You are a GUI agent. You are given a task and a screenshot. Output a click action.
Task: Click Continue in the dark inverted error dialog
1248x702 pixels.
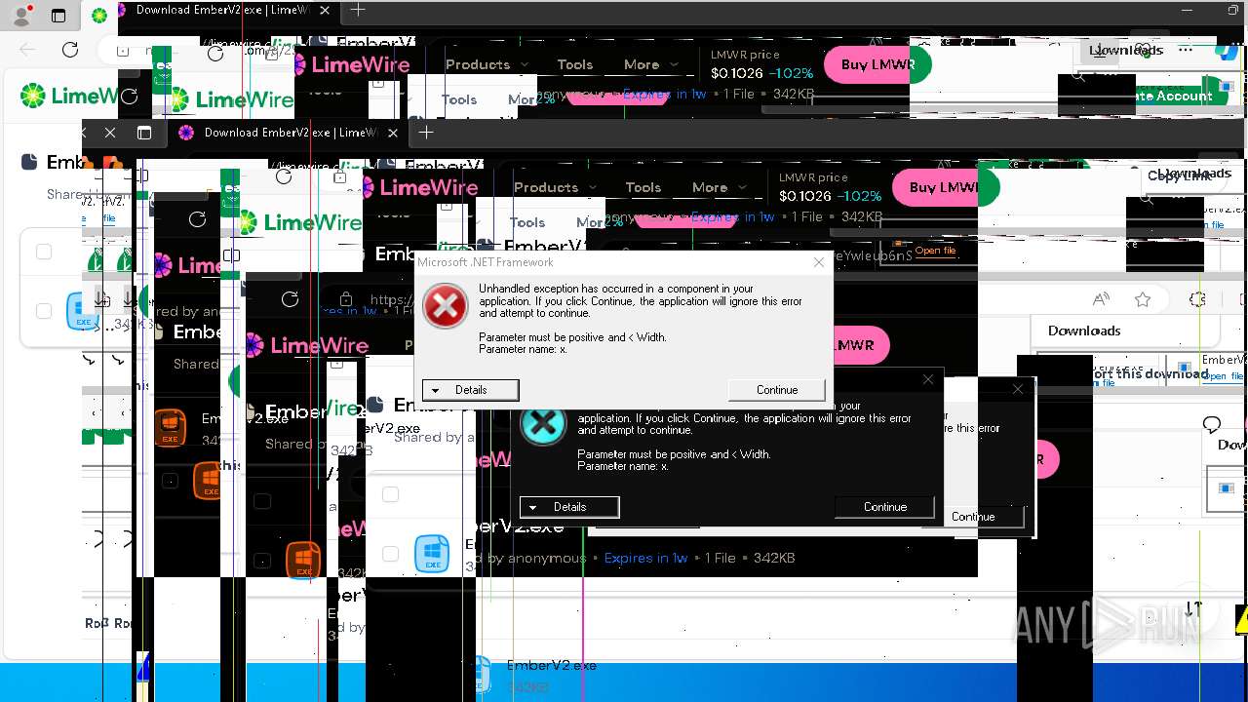(x=885, y=507)
